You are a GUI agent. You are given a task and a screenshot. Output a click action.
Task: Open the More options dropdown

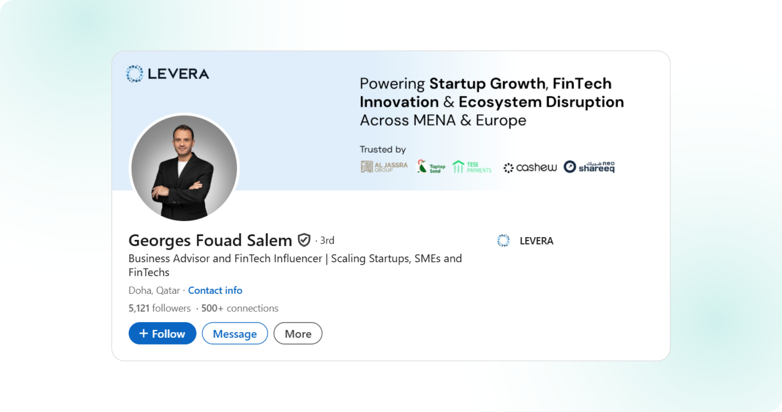tap(298, 334)
